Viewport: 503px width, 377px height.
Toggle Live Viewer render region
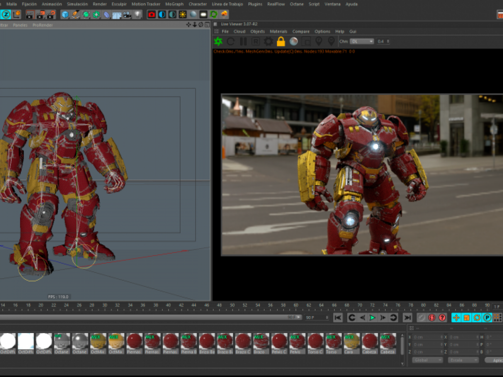tap(256, 41)
